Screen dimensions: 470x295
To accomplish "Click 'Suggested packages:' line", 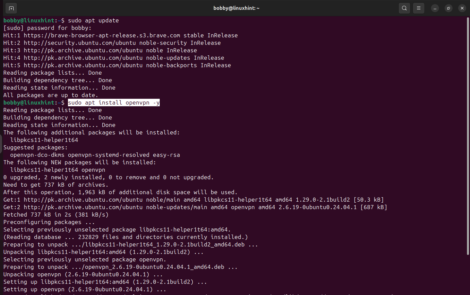I will pos(35,147).
